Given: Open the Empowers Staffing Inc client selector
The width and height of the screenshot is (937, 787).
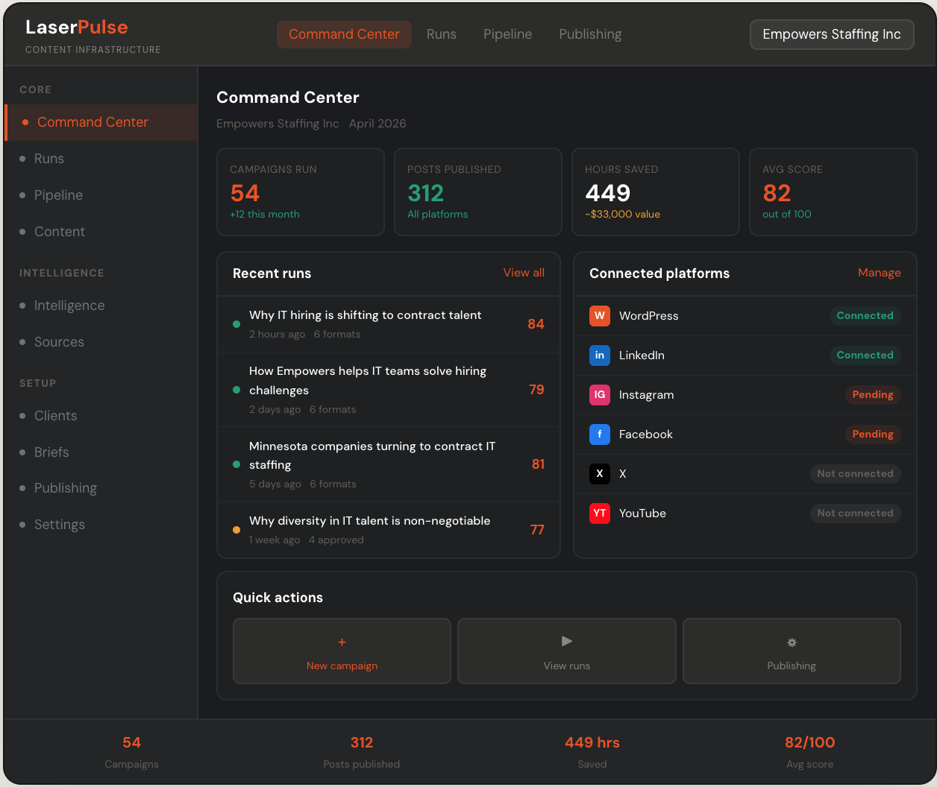Looking at the screenshot, I should coord(831,34).
